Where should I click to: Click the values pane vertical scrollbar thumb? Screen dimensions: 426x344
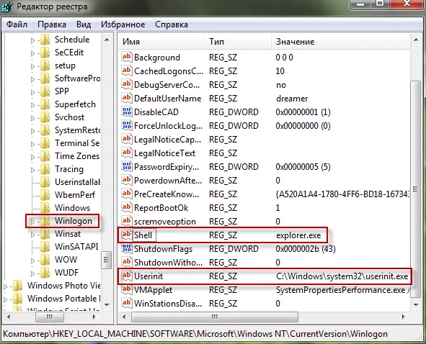pyautogui.click(x=416, y=189)
